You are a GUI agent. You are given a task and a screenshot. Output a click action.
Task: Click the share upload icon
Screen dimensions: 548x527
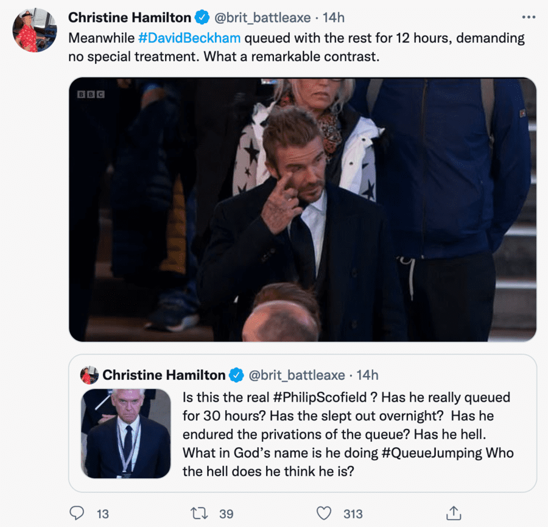[453, 514]
